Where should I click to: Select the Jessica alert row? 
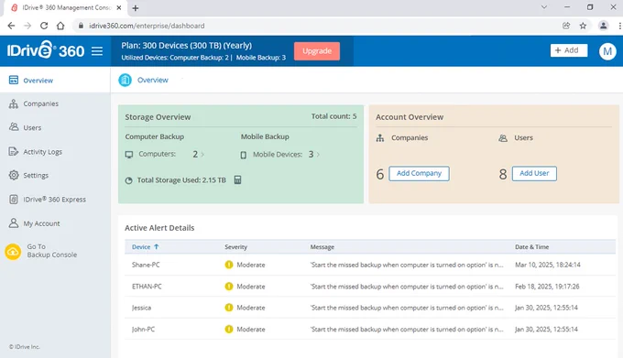[370, 308]
